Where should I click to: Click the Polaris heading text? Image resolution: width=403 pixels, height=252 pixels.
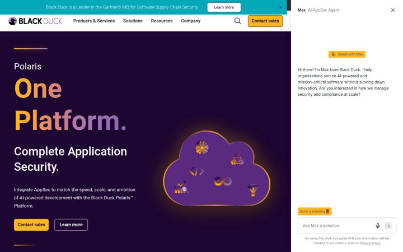click(x=28, y=67)
